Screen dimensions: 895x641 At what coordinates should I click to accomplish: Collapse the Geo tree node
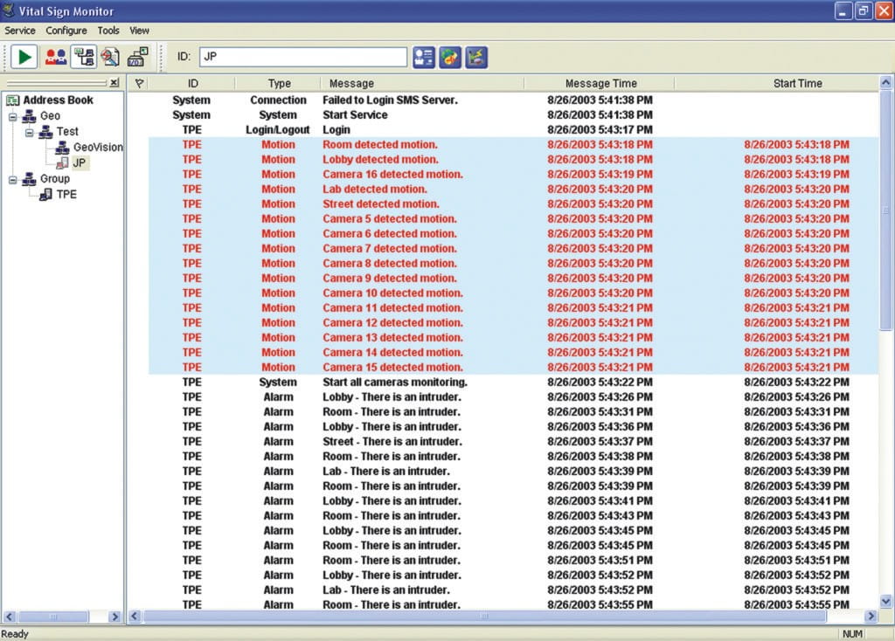point(13,116)
